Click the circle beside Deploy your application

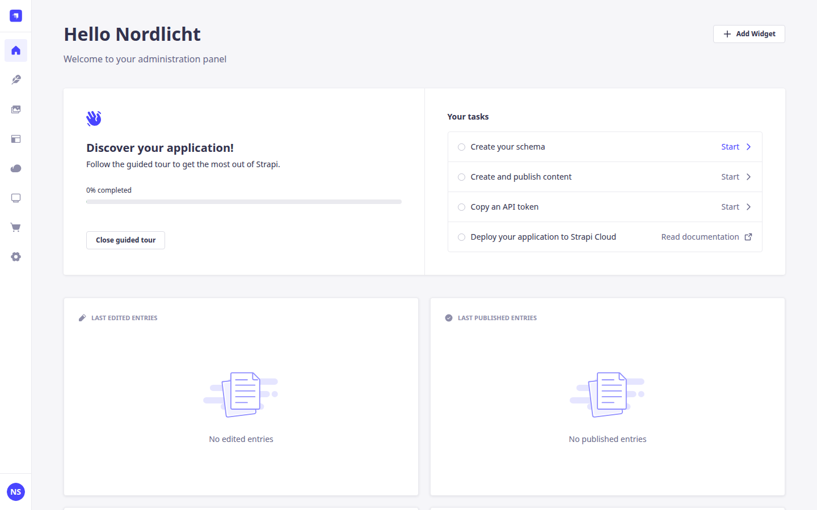pyautogui.click(x=461, y=237)
